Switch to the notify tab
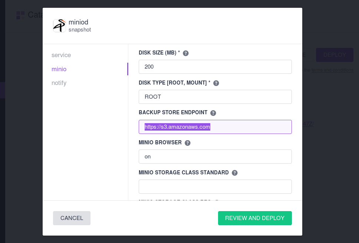Image resolution: width=359 pixels, height=243 pixels. (x=59, y=83)
